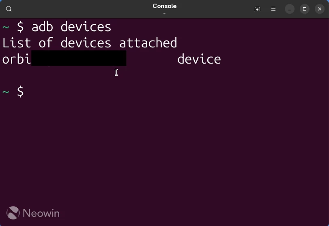
Task: Open a new tab with the add-tab icon
Action: 257,9
